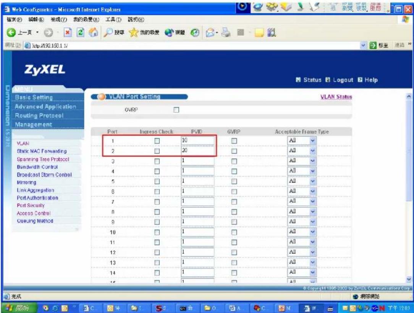Open the VLAN Status link
The height and width of the screenshot is (313, 414).
(336, 97)
